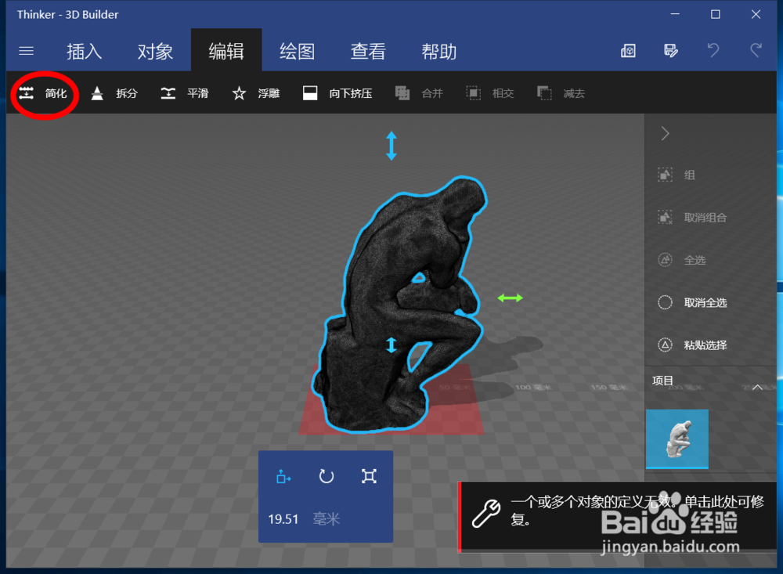Click the Undo arrow icon

(713, 50)
